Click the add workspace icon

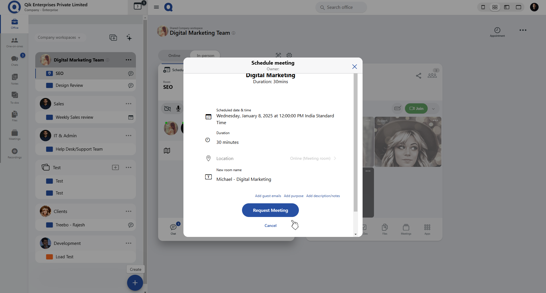pos(113,38)
